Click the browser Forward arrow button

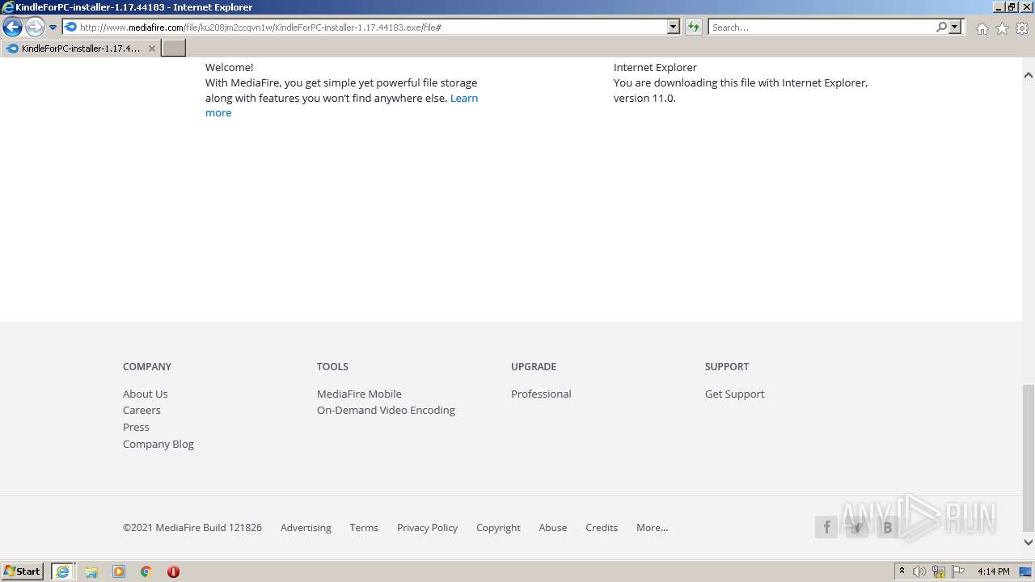coord(35,27)
